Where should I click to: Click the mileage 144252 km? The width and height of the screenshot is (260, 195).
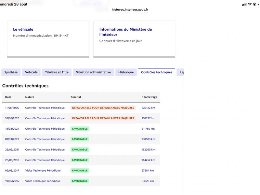click(x=148, y=160)
